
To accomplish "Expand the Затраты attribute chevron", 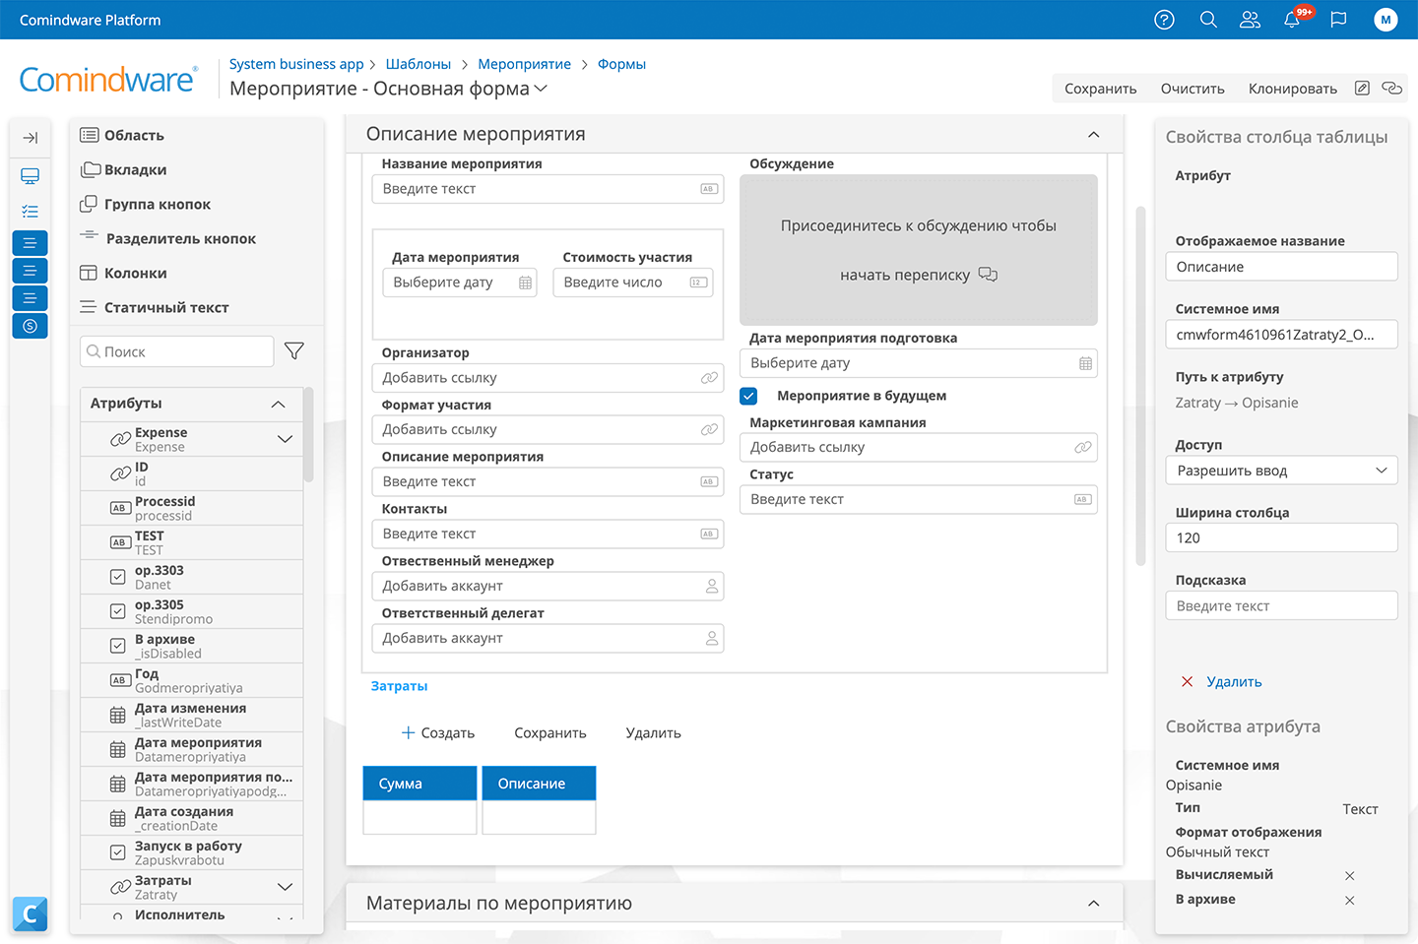I will pyautogui.click(x=285, y=887).
